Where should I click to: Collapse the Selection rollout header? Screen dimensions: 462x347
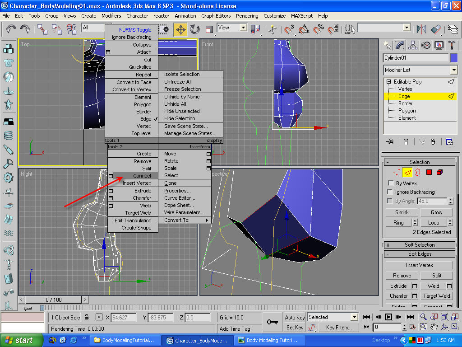[x=420, y=162]
